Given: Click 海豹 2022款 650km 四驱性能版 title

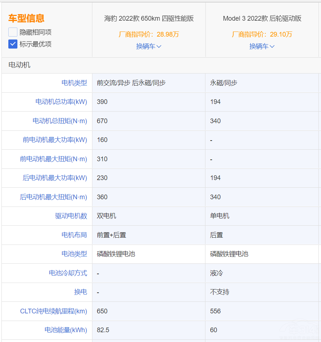Looking at the screenshot, I should (149, 18).
